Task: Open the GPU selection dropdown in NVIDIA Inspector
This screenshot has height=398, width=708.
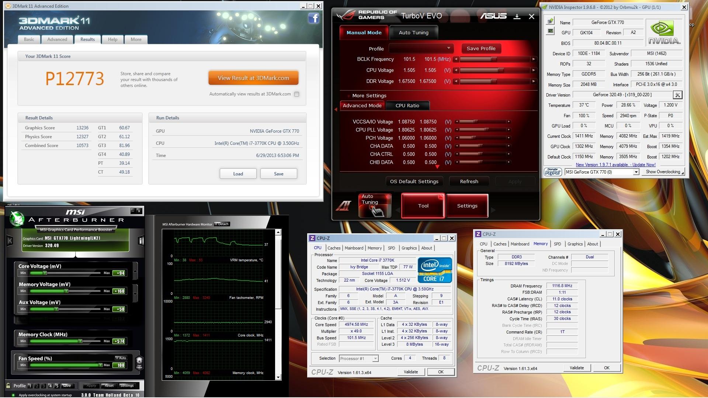Action: coord(602,172)
